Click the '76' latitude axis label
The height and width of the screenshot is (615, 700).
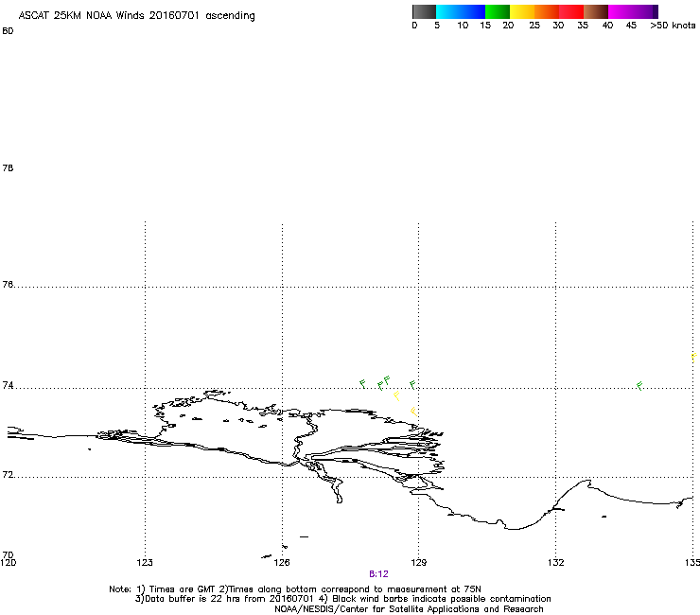[8, 285]
